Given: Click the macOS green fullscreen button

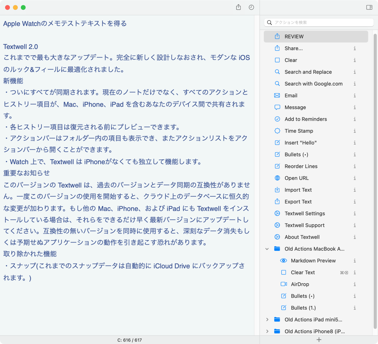Looking at the screenshot, I should pos(23,7).
